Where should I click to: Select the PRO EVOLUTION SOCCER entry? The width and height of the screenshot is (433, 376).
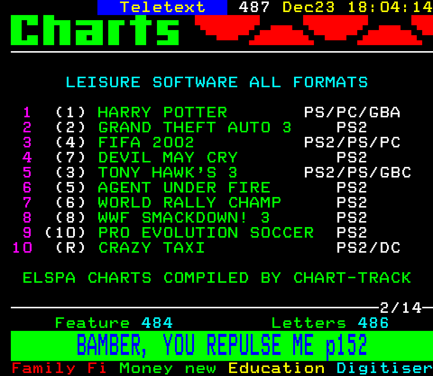pos(206,233)
